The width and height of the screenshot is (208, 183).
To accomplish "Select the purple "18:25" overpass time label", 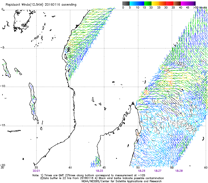I will [x=99, y=171].
